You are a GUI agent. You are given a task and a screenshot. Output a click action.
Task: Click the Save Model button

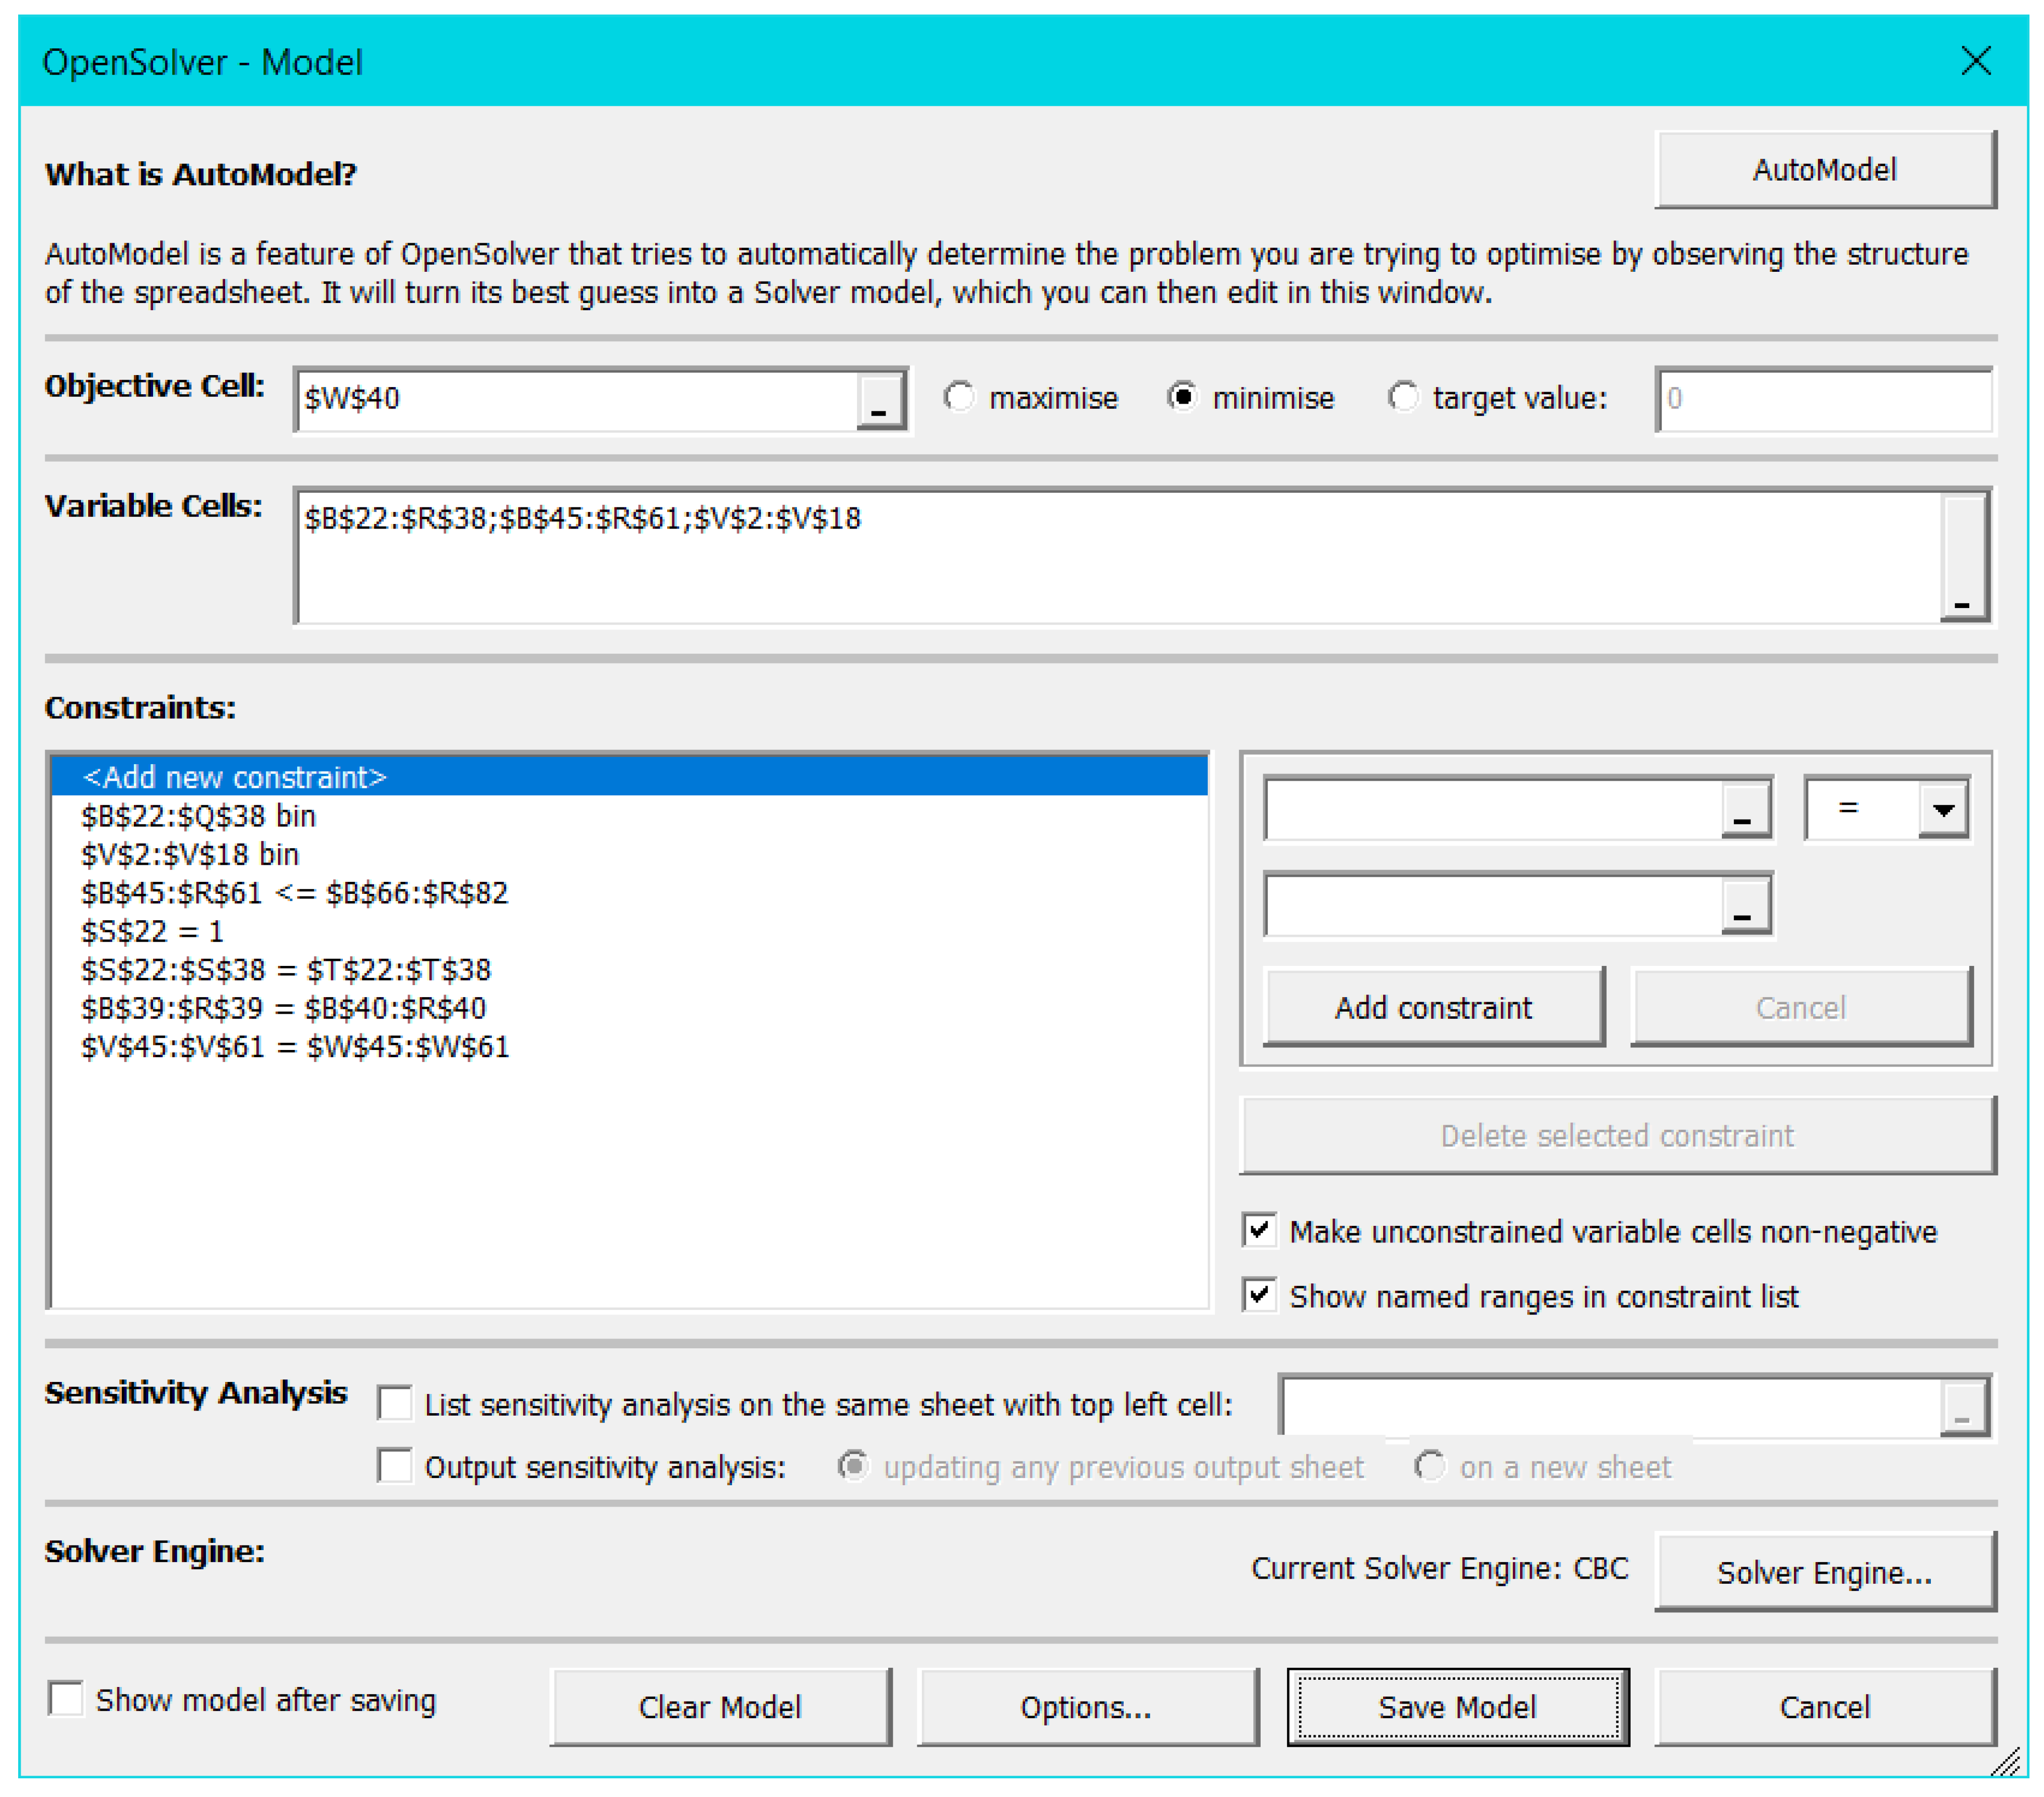pyautogui.click(x=1457, y=1707)
